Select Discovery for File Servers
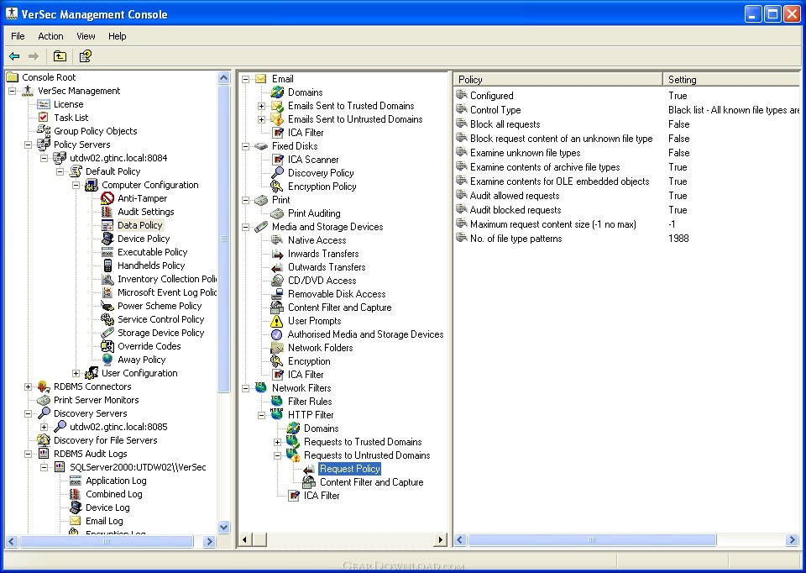 106,440
